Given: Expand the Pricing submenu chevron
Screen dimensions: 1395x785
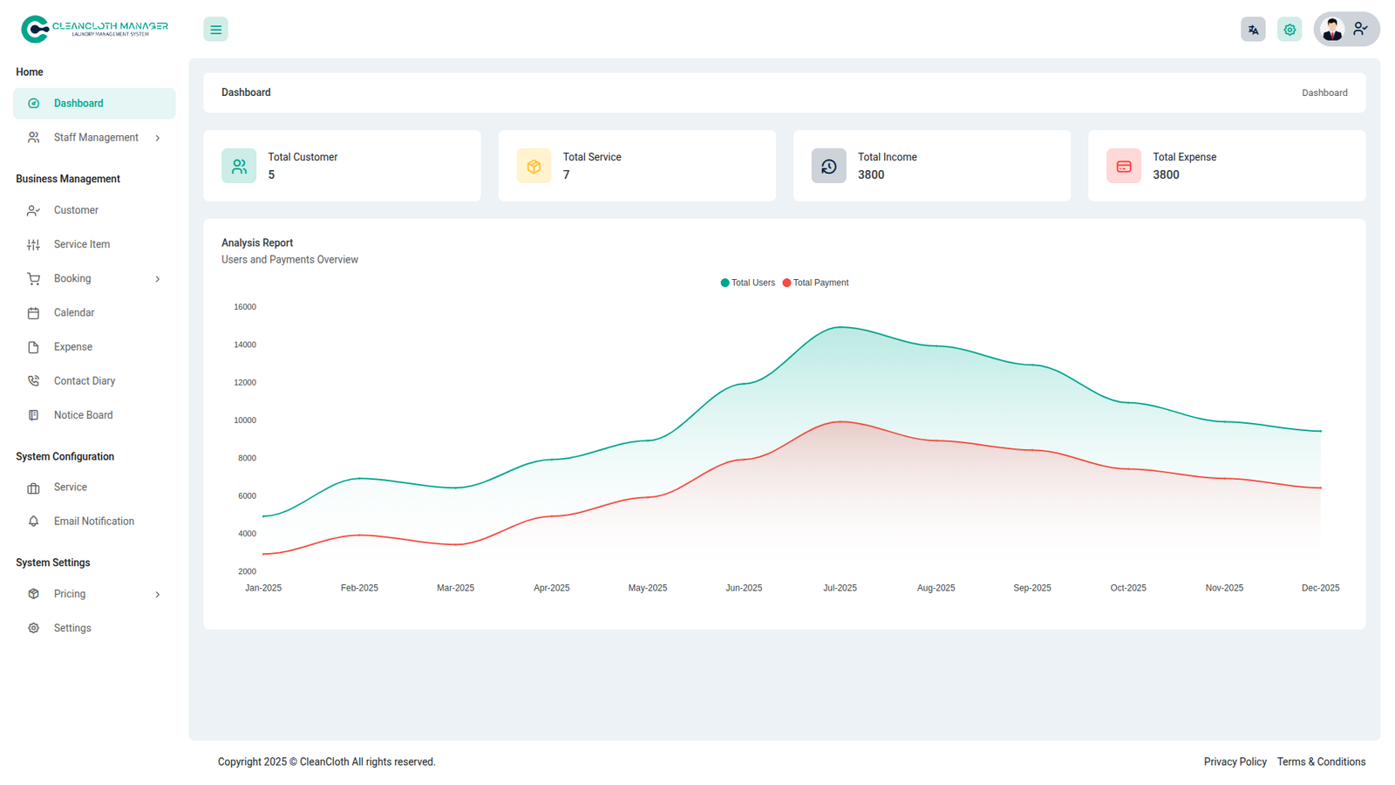Looking at the screenshot, I should (158, 595).
